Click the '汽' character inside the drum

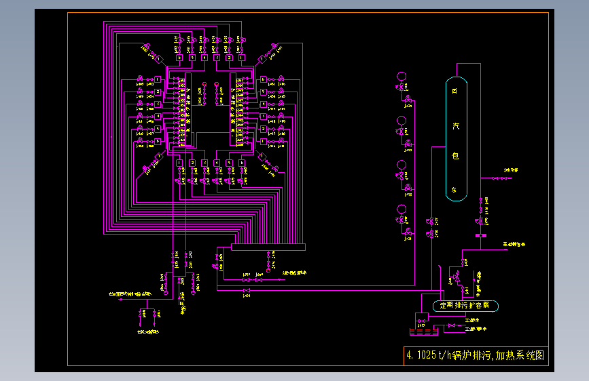456,126
